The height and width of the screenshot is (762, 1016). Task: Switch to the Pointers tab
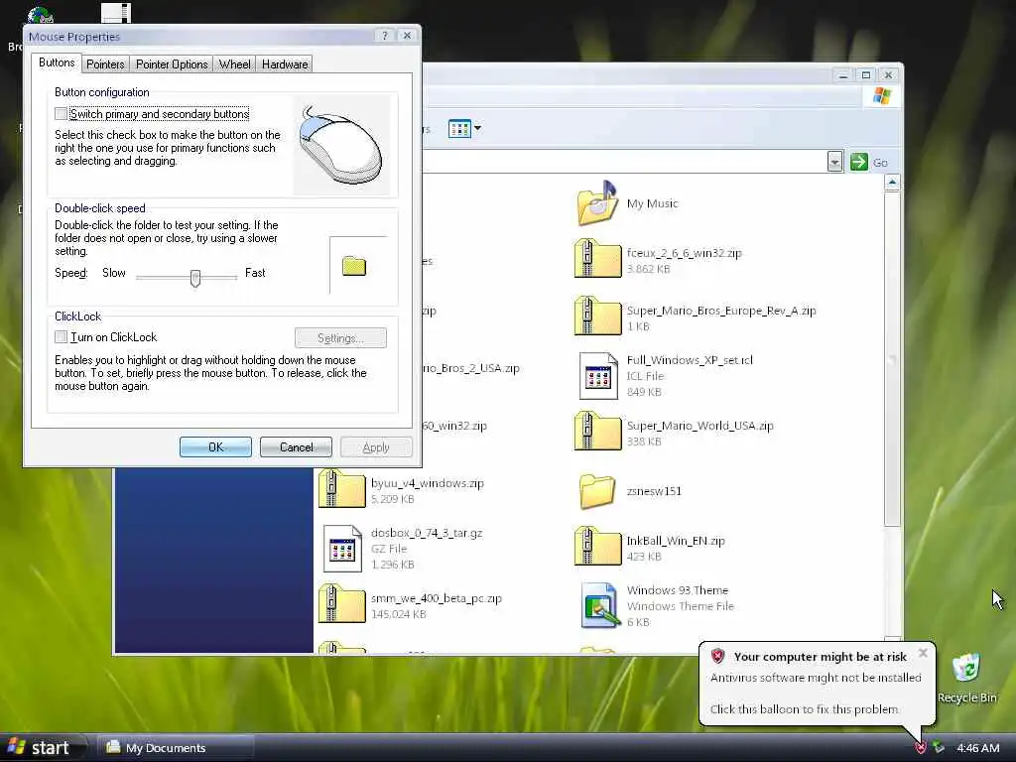(x=105, y=64)
